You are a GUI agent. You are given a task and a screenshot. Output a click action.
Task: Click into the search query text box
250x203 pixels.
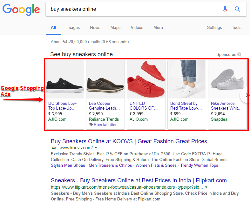133,9
